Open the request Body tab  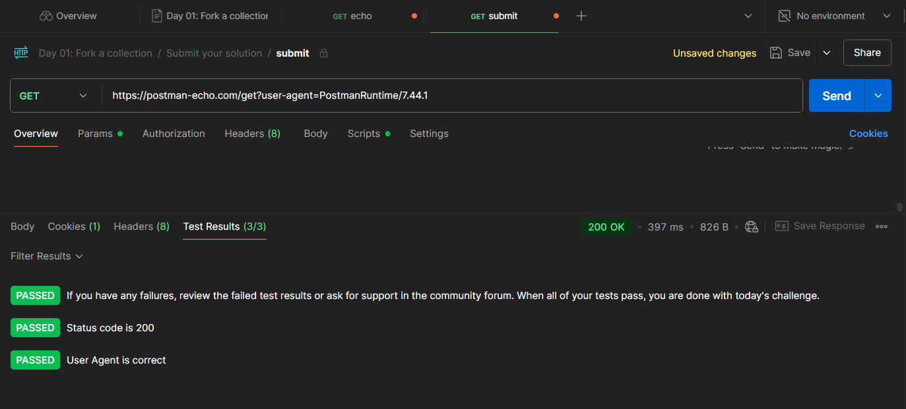[315, 134]
